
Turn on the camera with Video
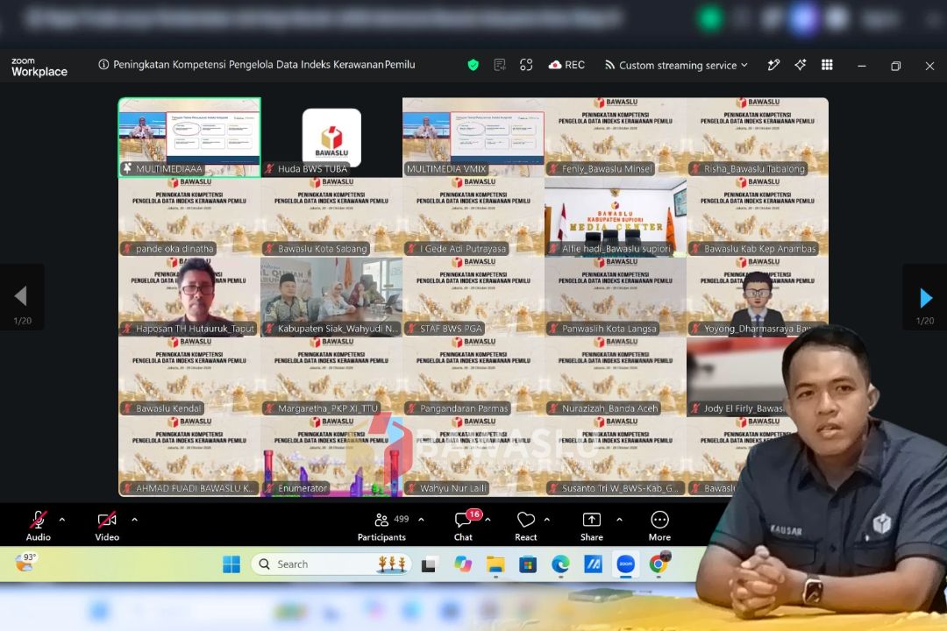point(107,527)
